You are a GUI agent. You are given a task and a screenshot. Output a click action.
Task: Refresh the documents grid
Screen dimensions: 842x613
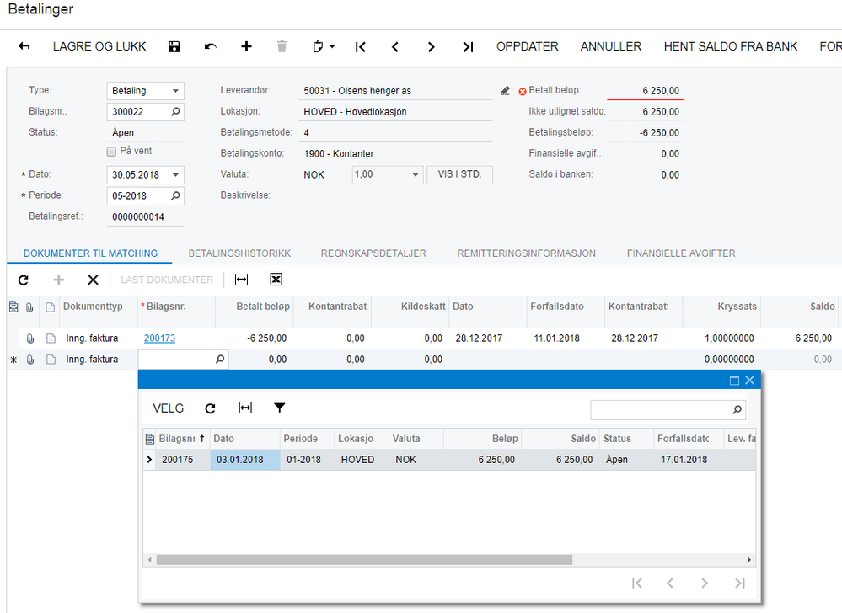23,280
